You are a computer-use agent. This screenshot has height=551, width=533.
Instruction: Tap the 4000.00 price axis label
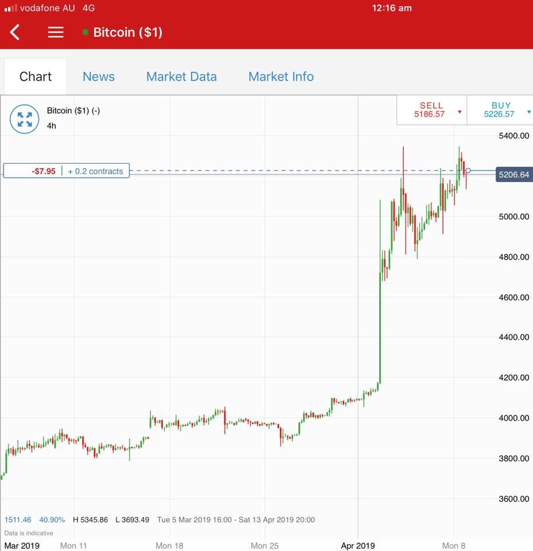513,418
